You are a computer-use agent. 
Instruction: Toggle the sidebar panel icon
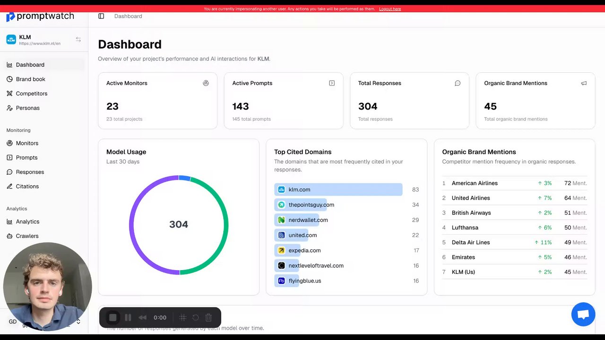[x=101, y=16]
